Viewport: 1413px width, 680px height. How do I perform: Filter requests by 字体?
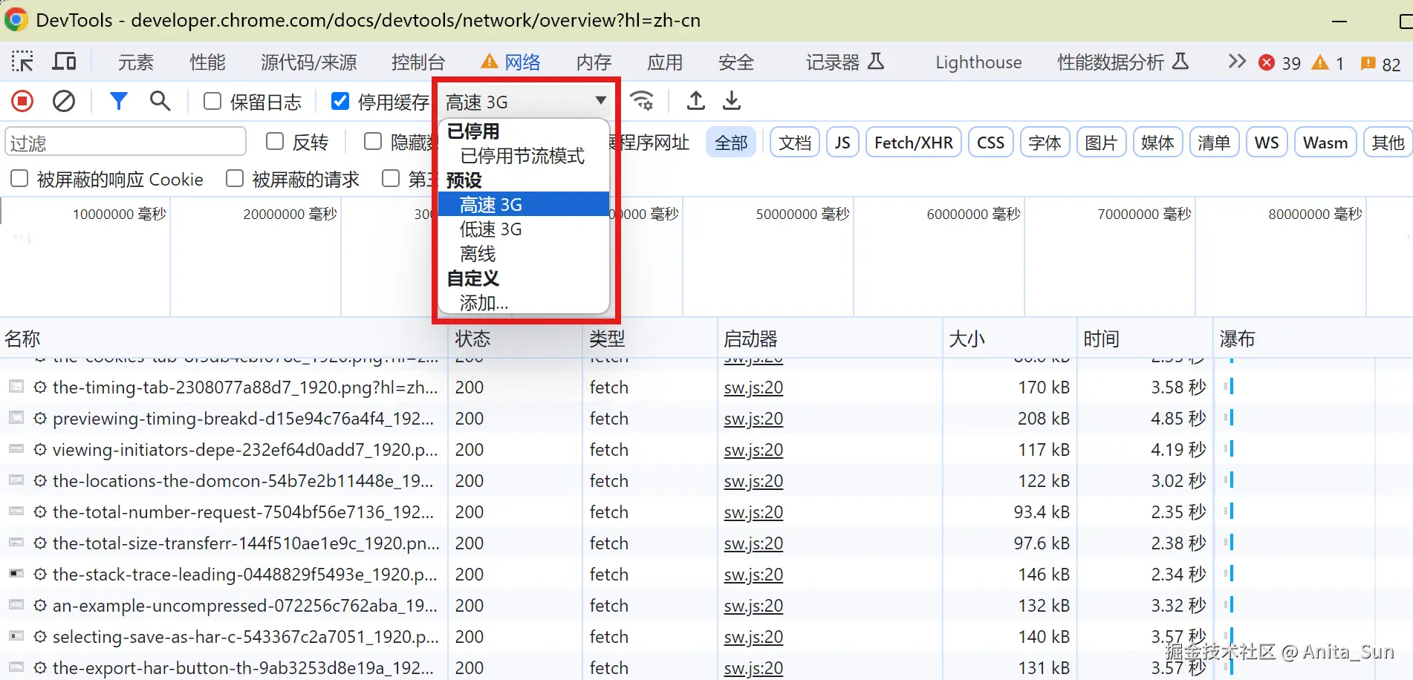click(x=1045, y=143)
